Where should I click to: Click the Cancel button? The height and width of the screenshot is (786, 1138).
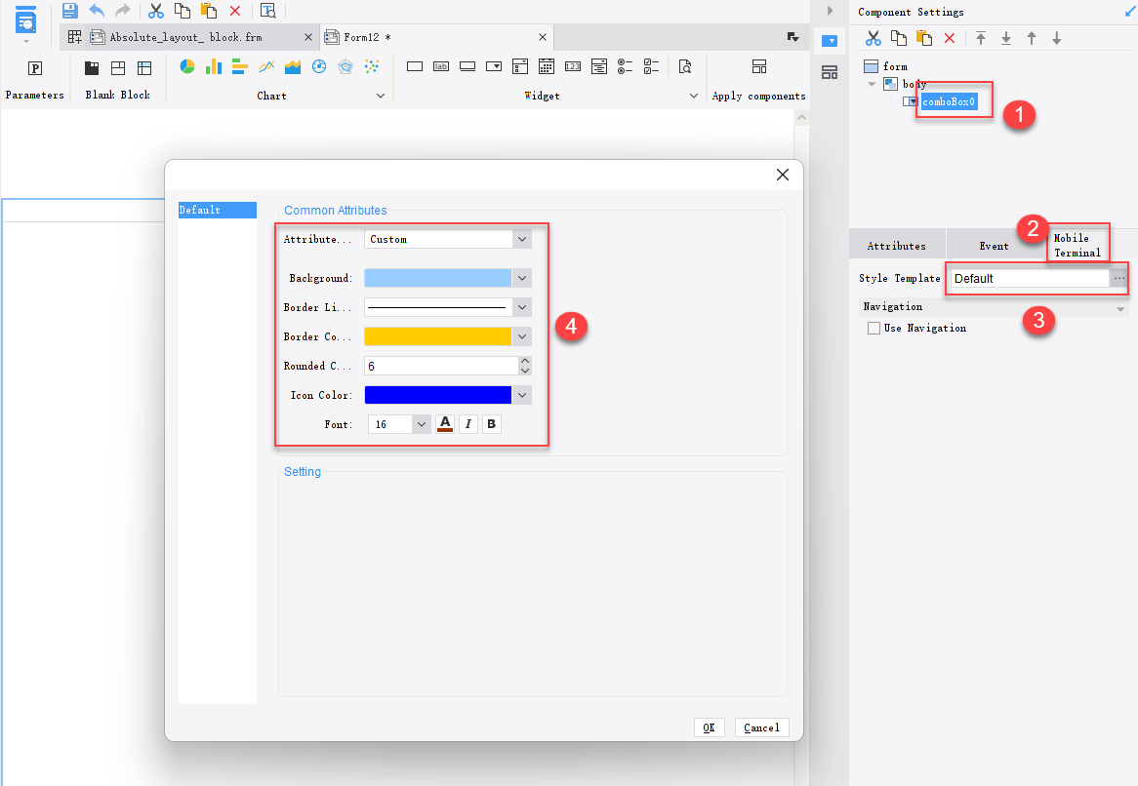tap(762, 727)
